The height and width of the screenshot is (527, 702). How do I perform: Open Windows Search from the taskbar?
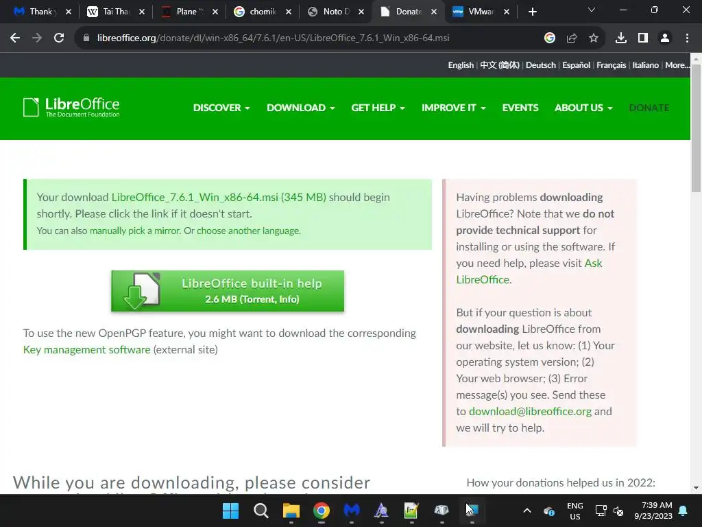point(261,511)
